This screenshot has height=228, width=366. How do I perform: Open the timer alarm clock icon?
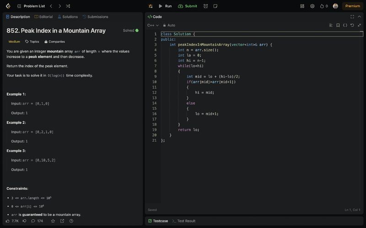205,6
